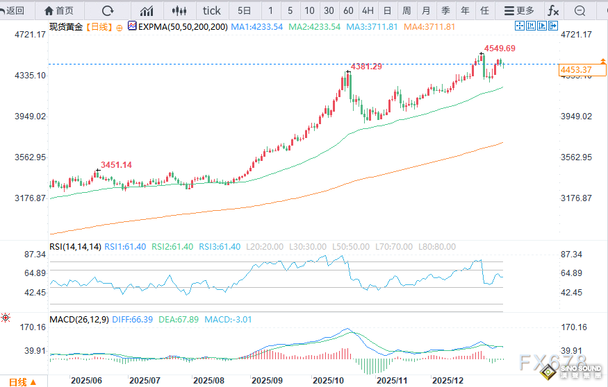Open the line chart type icon

(x=147, y=10)
